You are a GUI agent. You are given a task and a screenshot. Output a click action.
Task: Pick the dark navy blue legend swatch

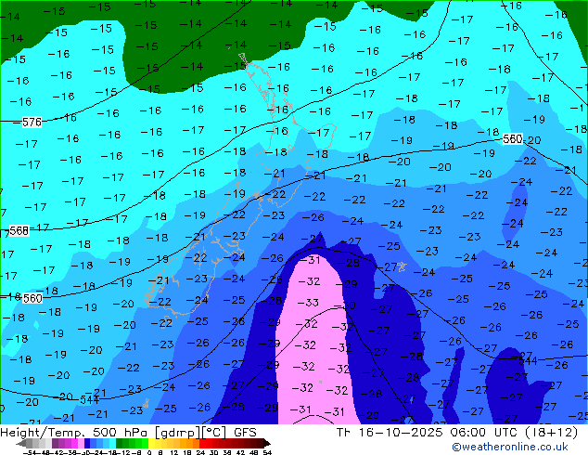click(87, 443)
